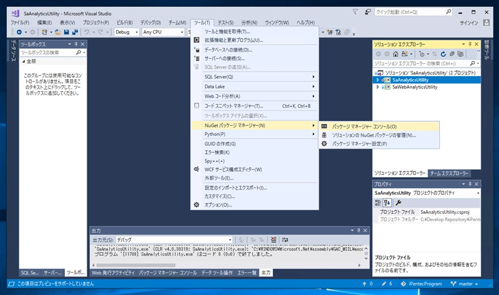Click the サインイン link

tap(469, 22)
